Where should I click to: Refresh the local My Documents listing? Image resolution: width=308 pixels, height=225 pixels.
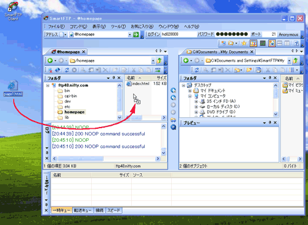[x=197, y=70]
